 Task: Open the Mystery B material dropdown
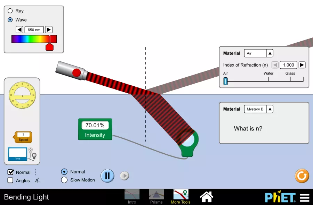coord(258,109)
